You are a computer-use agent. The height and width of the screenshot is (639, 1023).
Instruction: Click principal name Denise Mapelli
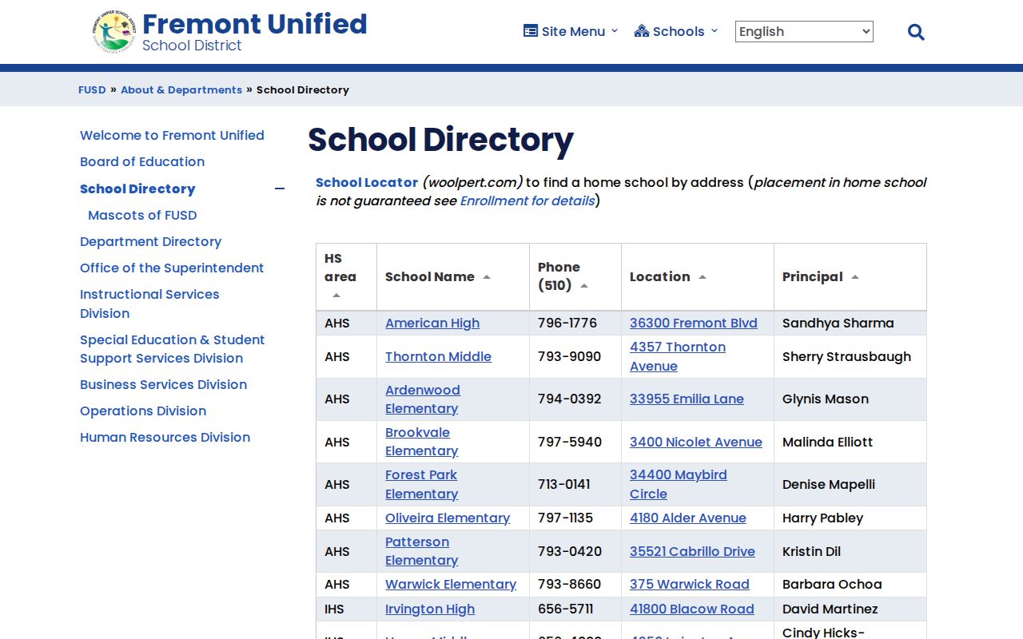[x=829, y=484]
